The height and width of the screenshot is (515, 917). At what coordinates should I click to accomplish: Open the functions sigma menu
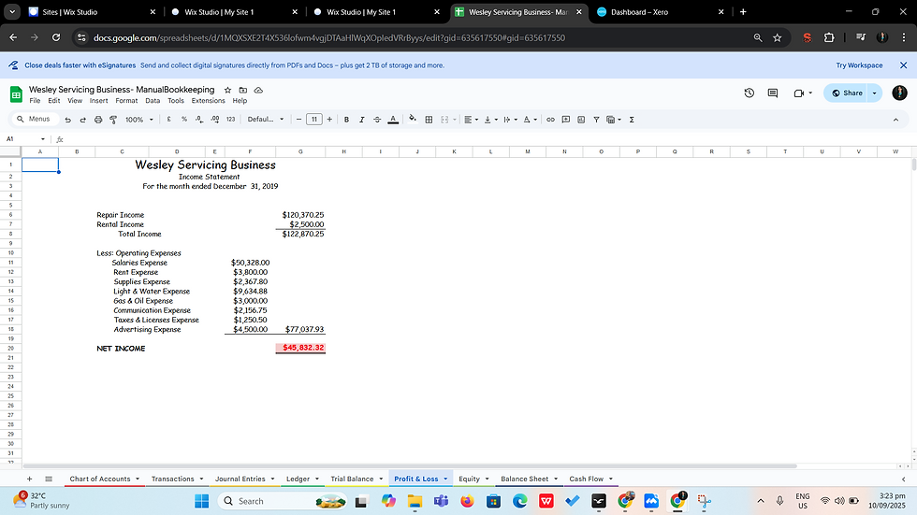(632, 119)
